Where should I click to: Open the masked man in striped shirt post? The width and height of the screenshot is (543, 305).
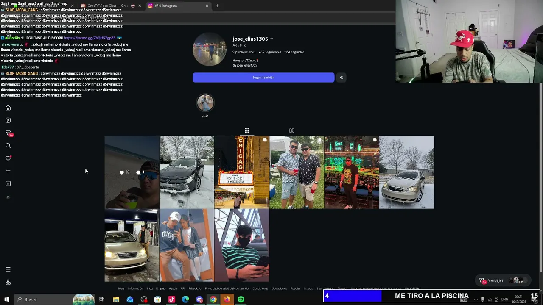(242, 245)
